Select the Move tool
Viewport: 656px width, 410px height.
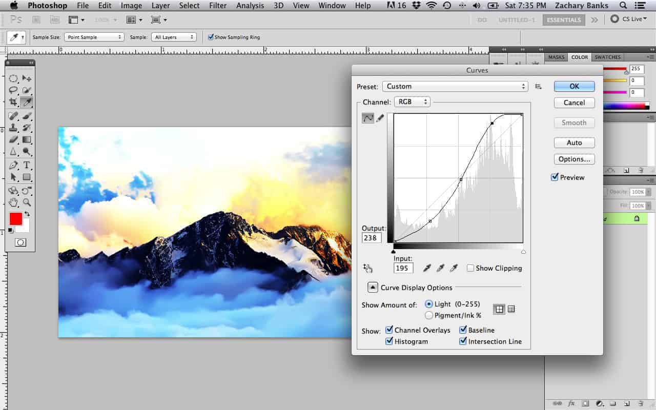tap(27, 78)
